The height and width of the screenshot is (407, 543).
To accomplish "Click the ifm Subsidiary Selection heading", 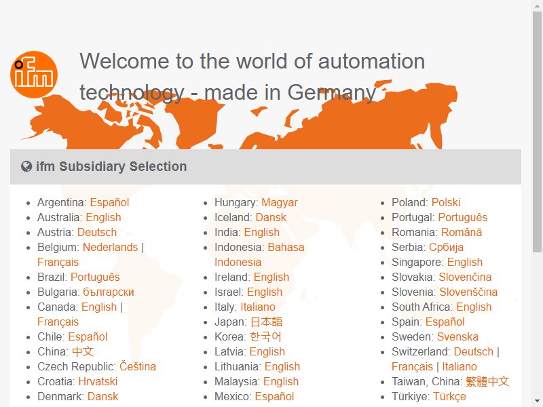I will coord(111,166).
